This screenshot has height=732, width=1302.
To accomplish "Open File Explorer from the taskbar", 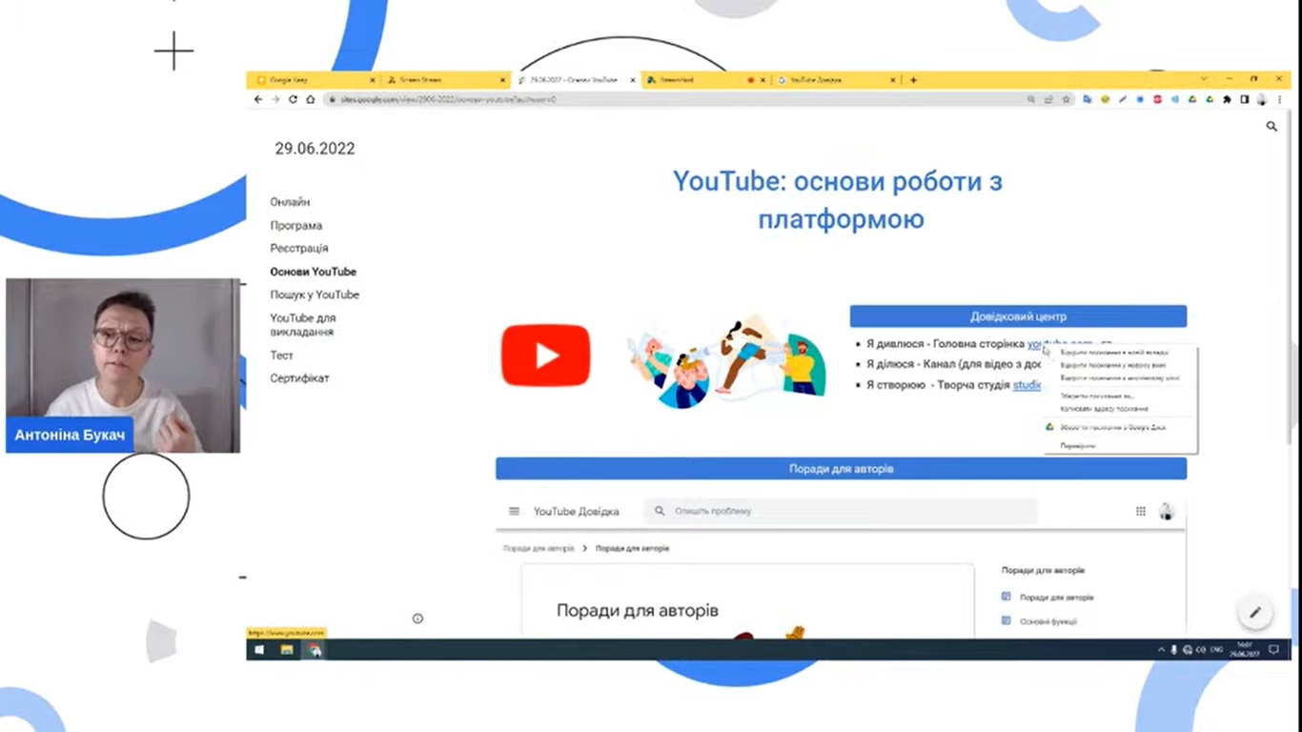I will (x=287, y=650).
